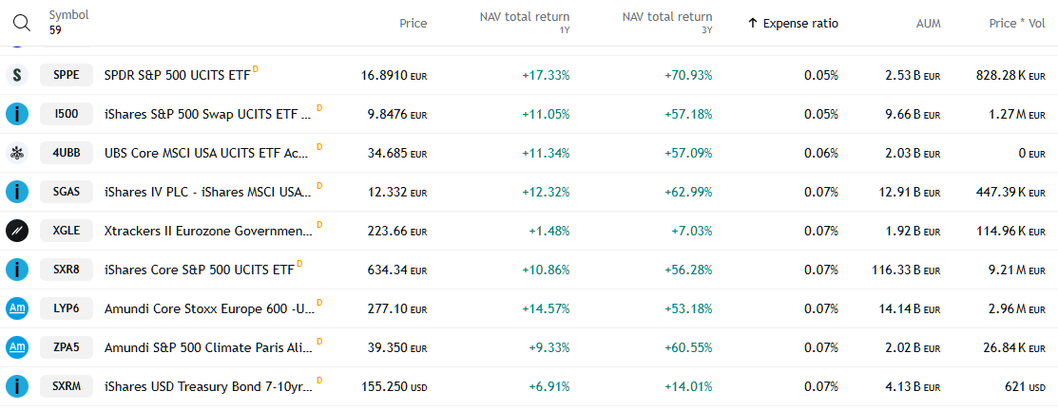
Task: Click the Xtrackers logo beside XGLE
Action: pos(17,230)
